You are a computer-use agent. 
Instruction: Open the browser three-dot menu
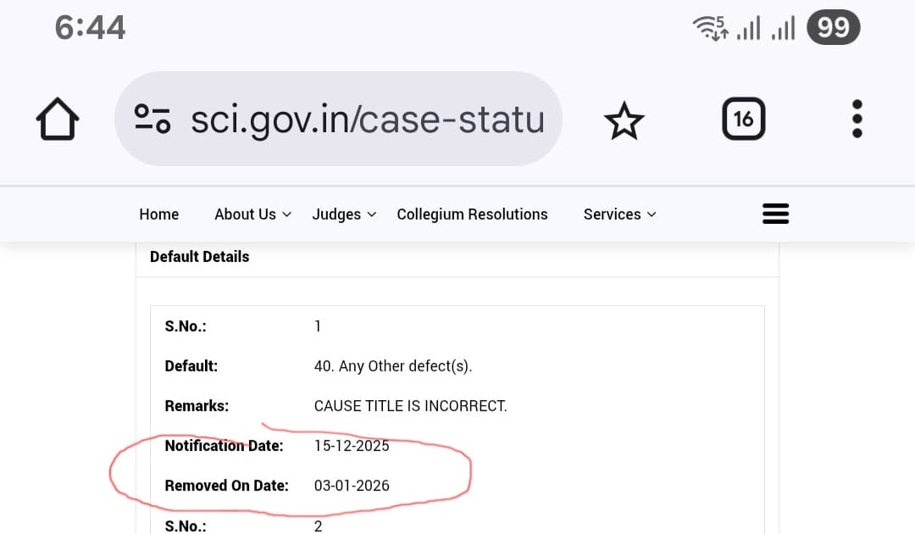(x=857, y=120)
